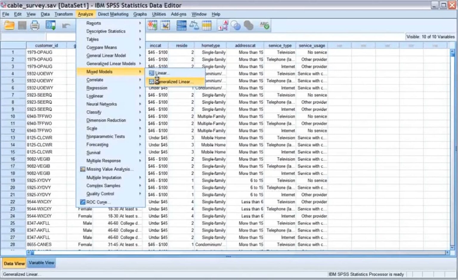
Task: Click the Recall recently used dialogs icon
Action: [50, 26]
